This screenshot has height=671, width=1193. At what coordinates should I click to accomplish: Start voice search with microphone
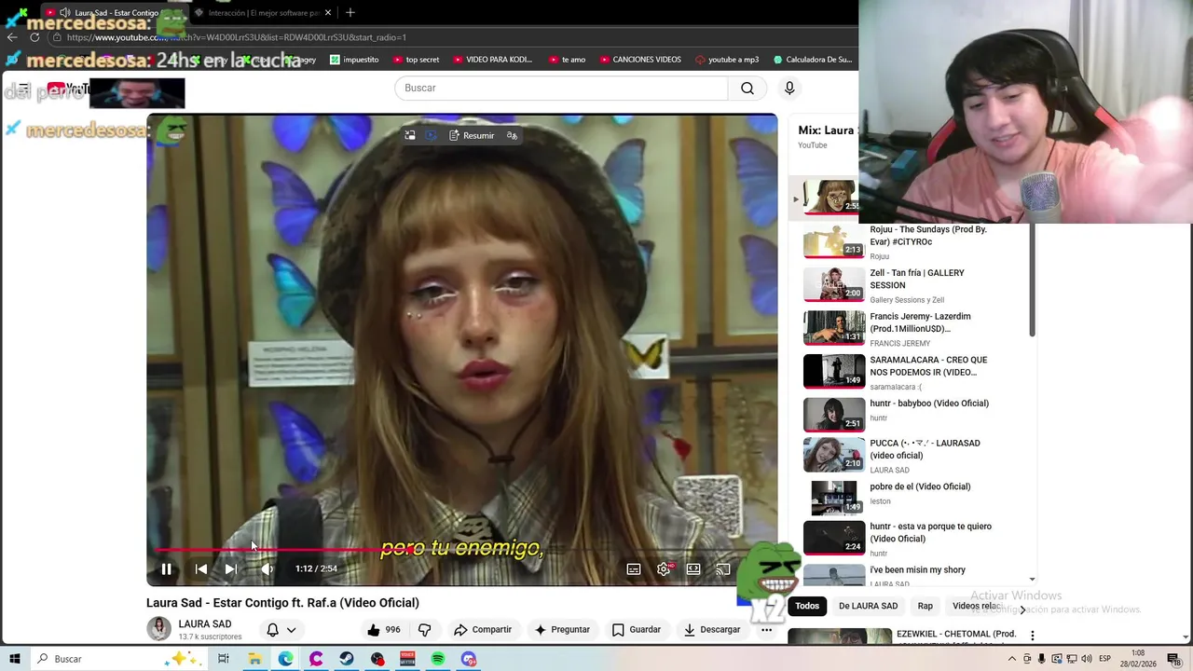(789, 88)
